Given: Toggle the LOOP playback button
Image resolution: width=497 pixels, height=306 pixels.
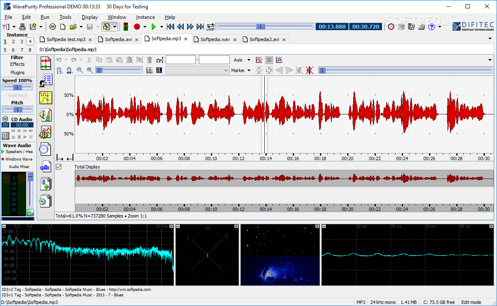Looking at the screenshot, I should [211, 27].
